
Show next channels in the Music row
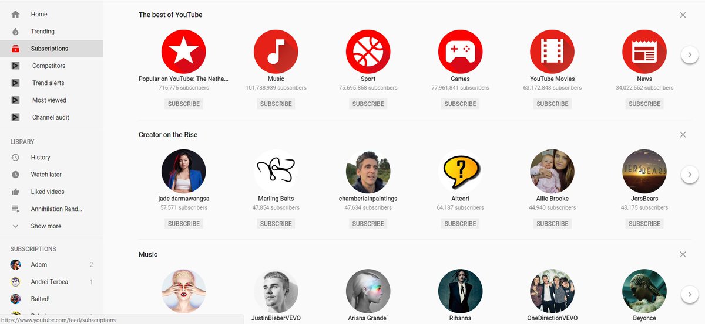pyautogui.click(x=690, y=294)
